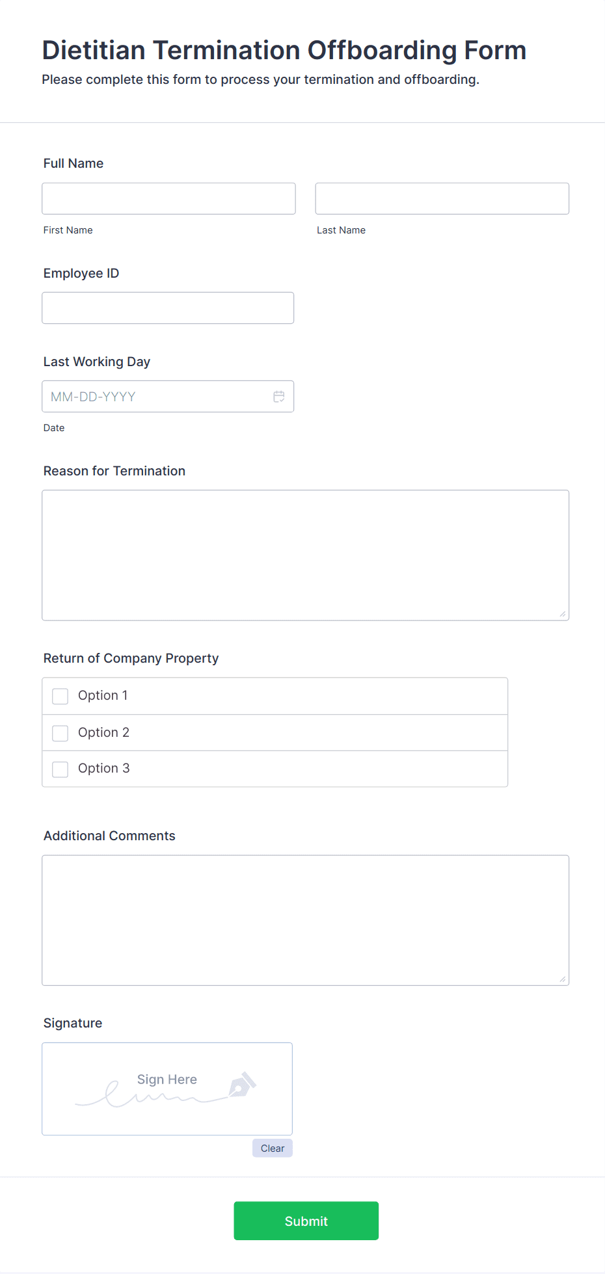The width and height of the screenshot is (605, 1274).
Task: Grab the resize handle of Reason for Termination box
Action: (x=563, y=614)
